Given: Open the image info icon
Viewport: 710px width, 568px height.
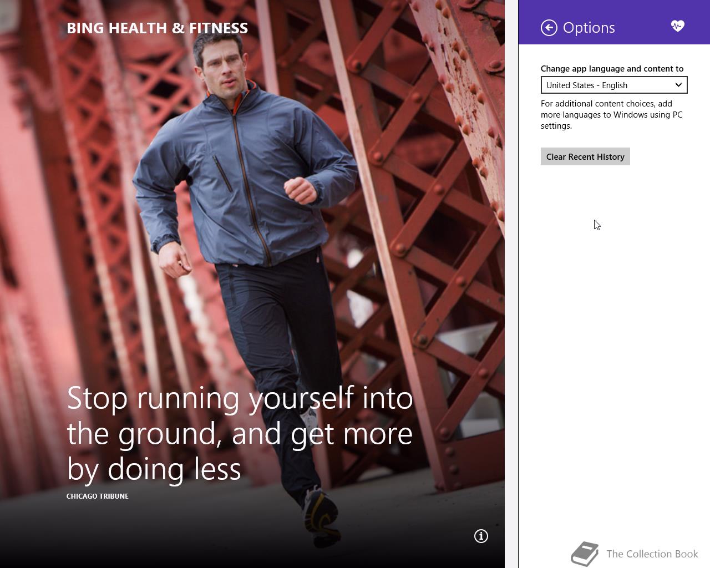Looking at the screenshot, I should coord(481,536).
